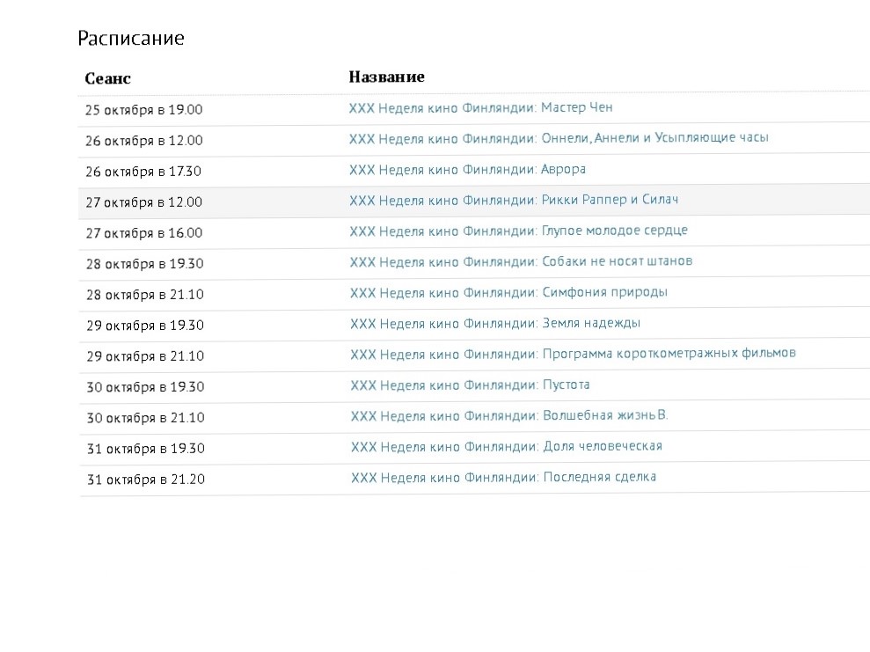Screen dimensions: 870x652
Task: Click the "Название" column header
Action: click(x=386, y=77)
